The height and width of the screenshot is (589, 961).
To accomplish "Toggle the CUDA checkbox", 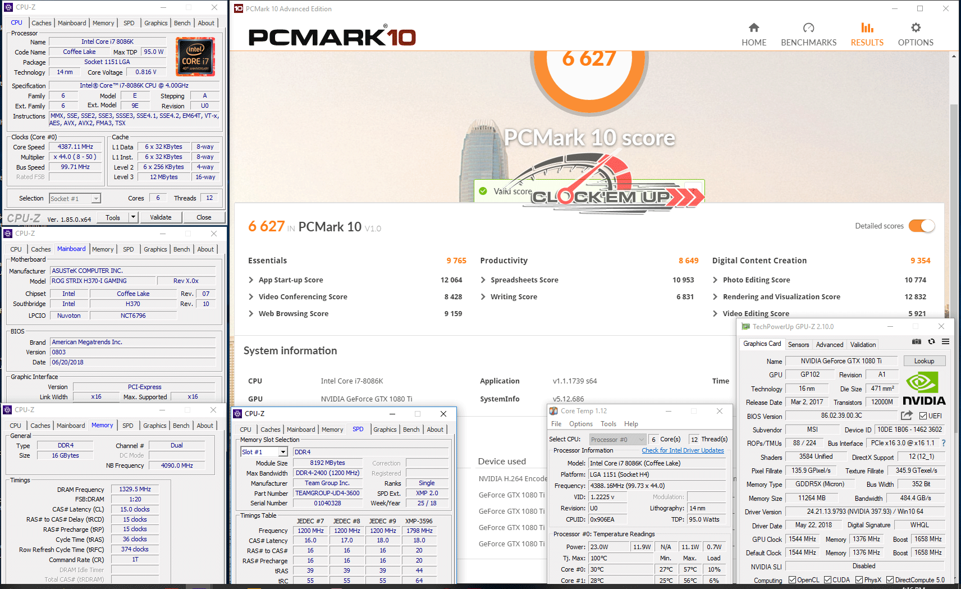I will point(827,580).
